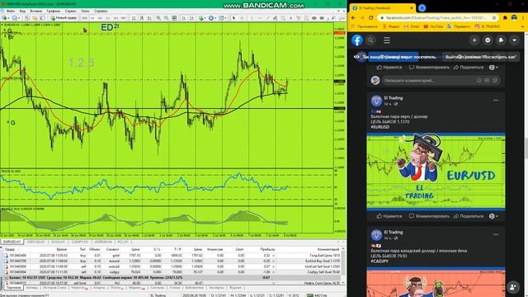Switch to the CADJPY,H1 chart tab
Screen dimensions: 528x297
pos(80,242)
